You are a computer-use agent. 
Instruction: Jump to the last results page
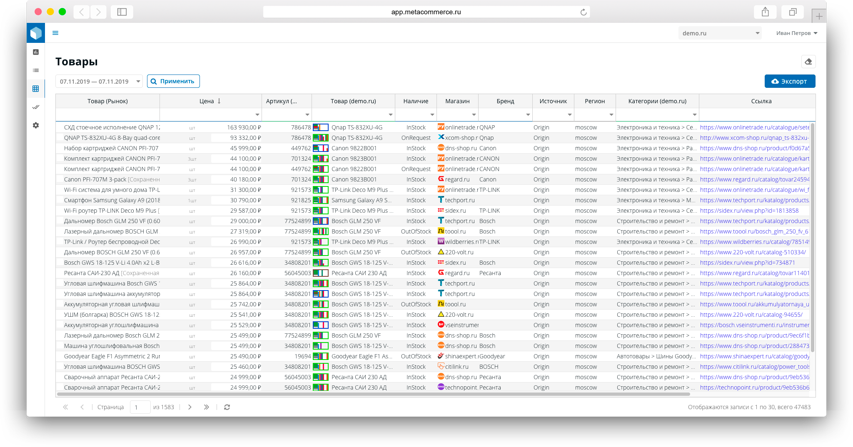(206, 407)
